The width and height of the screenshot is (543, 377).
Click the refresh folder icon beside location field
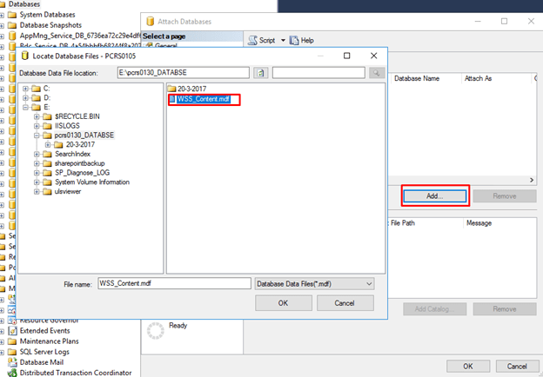261,74
